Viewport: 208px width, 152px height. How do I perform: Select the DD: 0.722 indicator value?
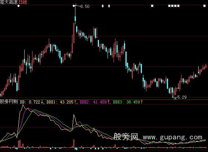pos(30,102)
